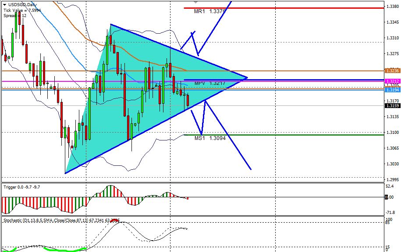The image size is (401, 252).
Task: Select the MR1 1.3376 resistance label
Action: [210, 11]
